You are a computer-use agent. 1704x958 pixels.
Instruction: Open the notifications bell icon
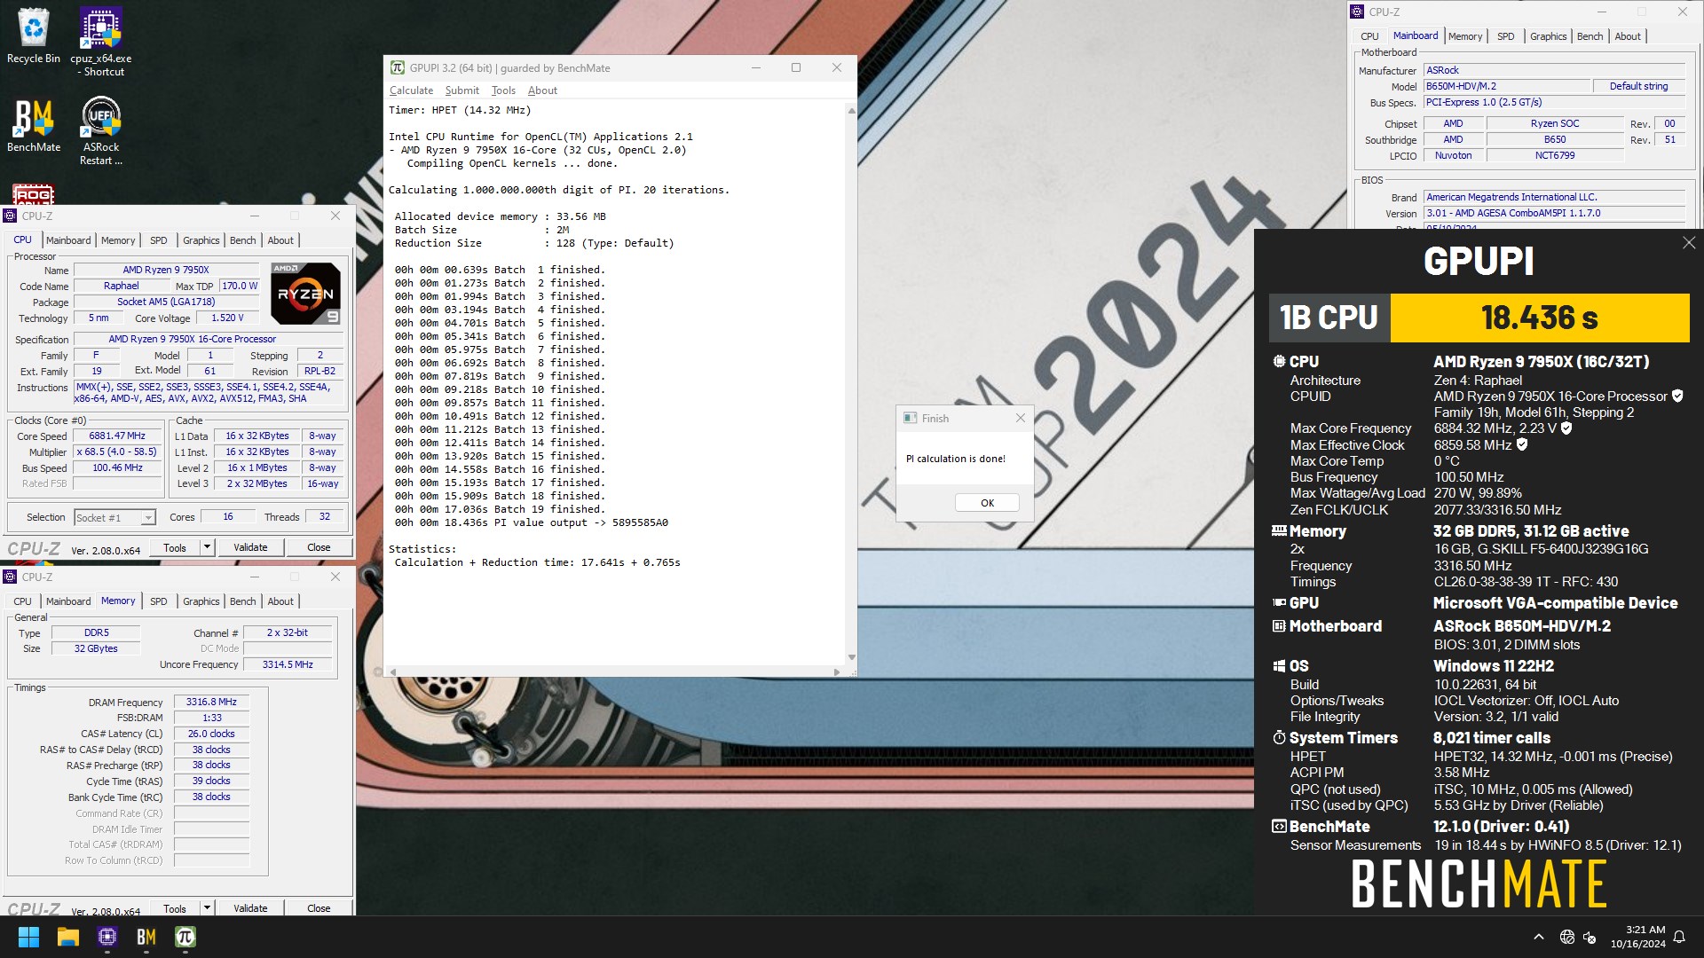pyautogui.click(x=1679, y=937)
